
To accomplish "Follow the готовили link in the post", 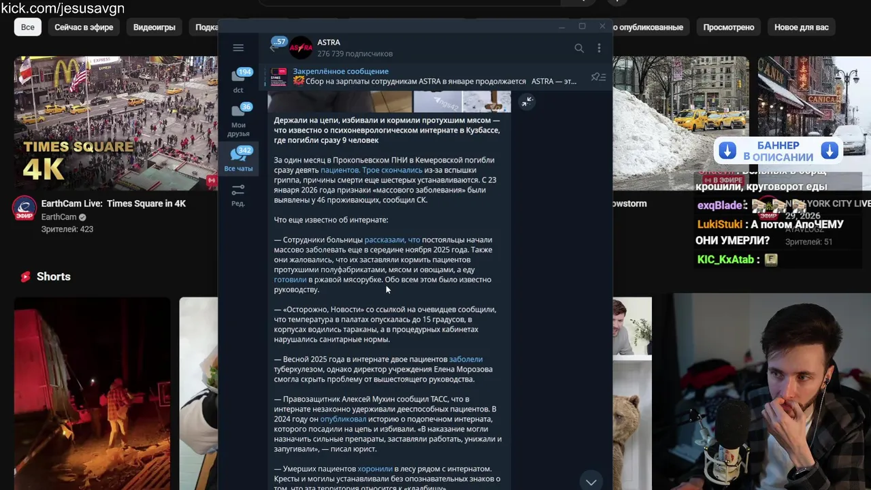I will [x=290, y=280].
